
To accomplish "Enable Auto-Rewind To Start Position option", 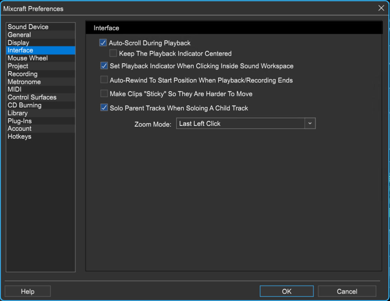I will [104, 80].
